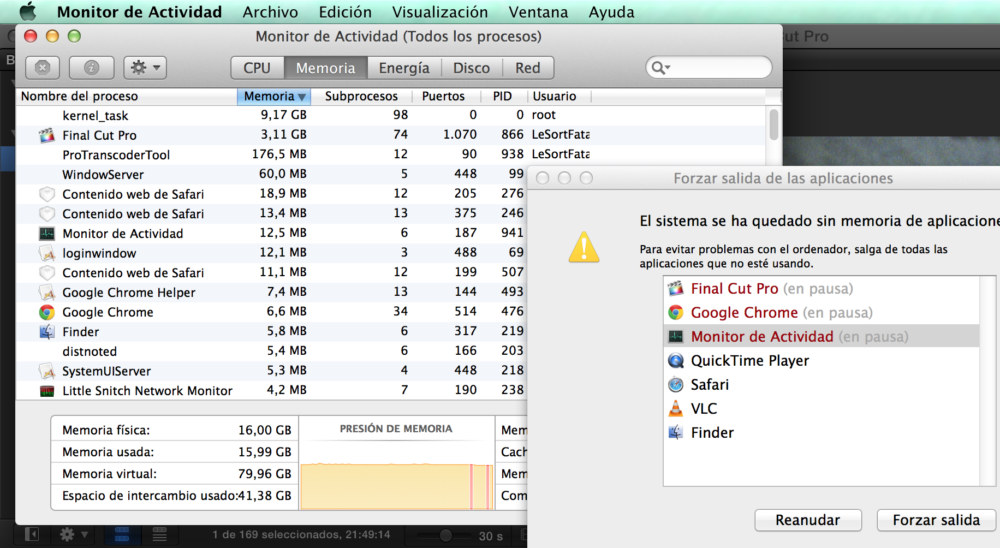Select the kernel_task process row
The height and width of the screenshot is (548, 1000).
coord(391,115)
